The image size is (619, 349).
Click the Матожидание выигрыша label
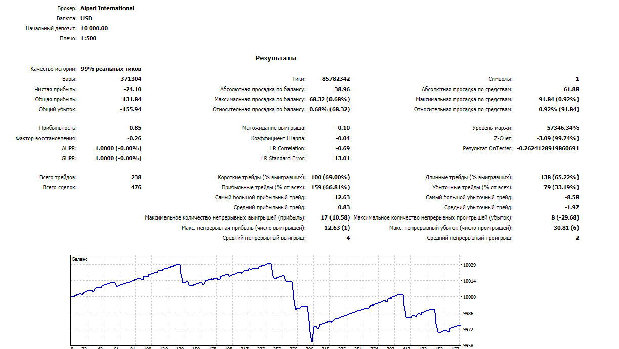pos(274,128)
